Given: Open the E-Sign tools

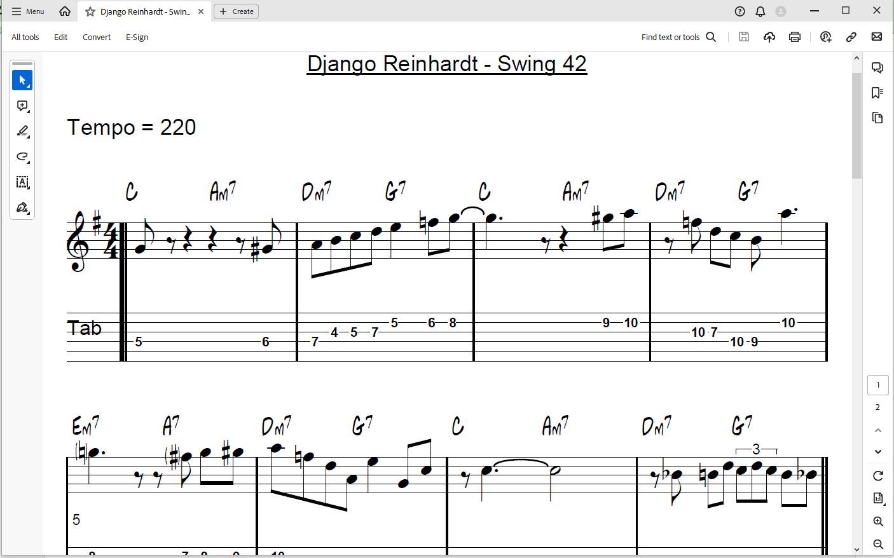Looking at the screenshot, I should [x=137, y=37].
